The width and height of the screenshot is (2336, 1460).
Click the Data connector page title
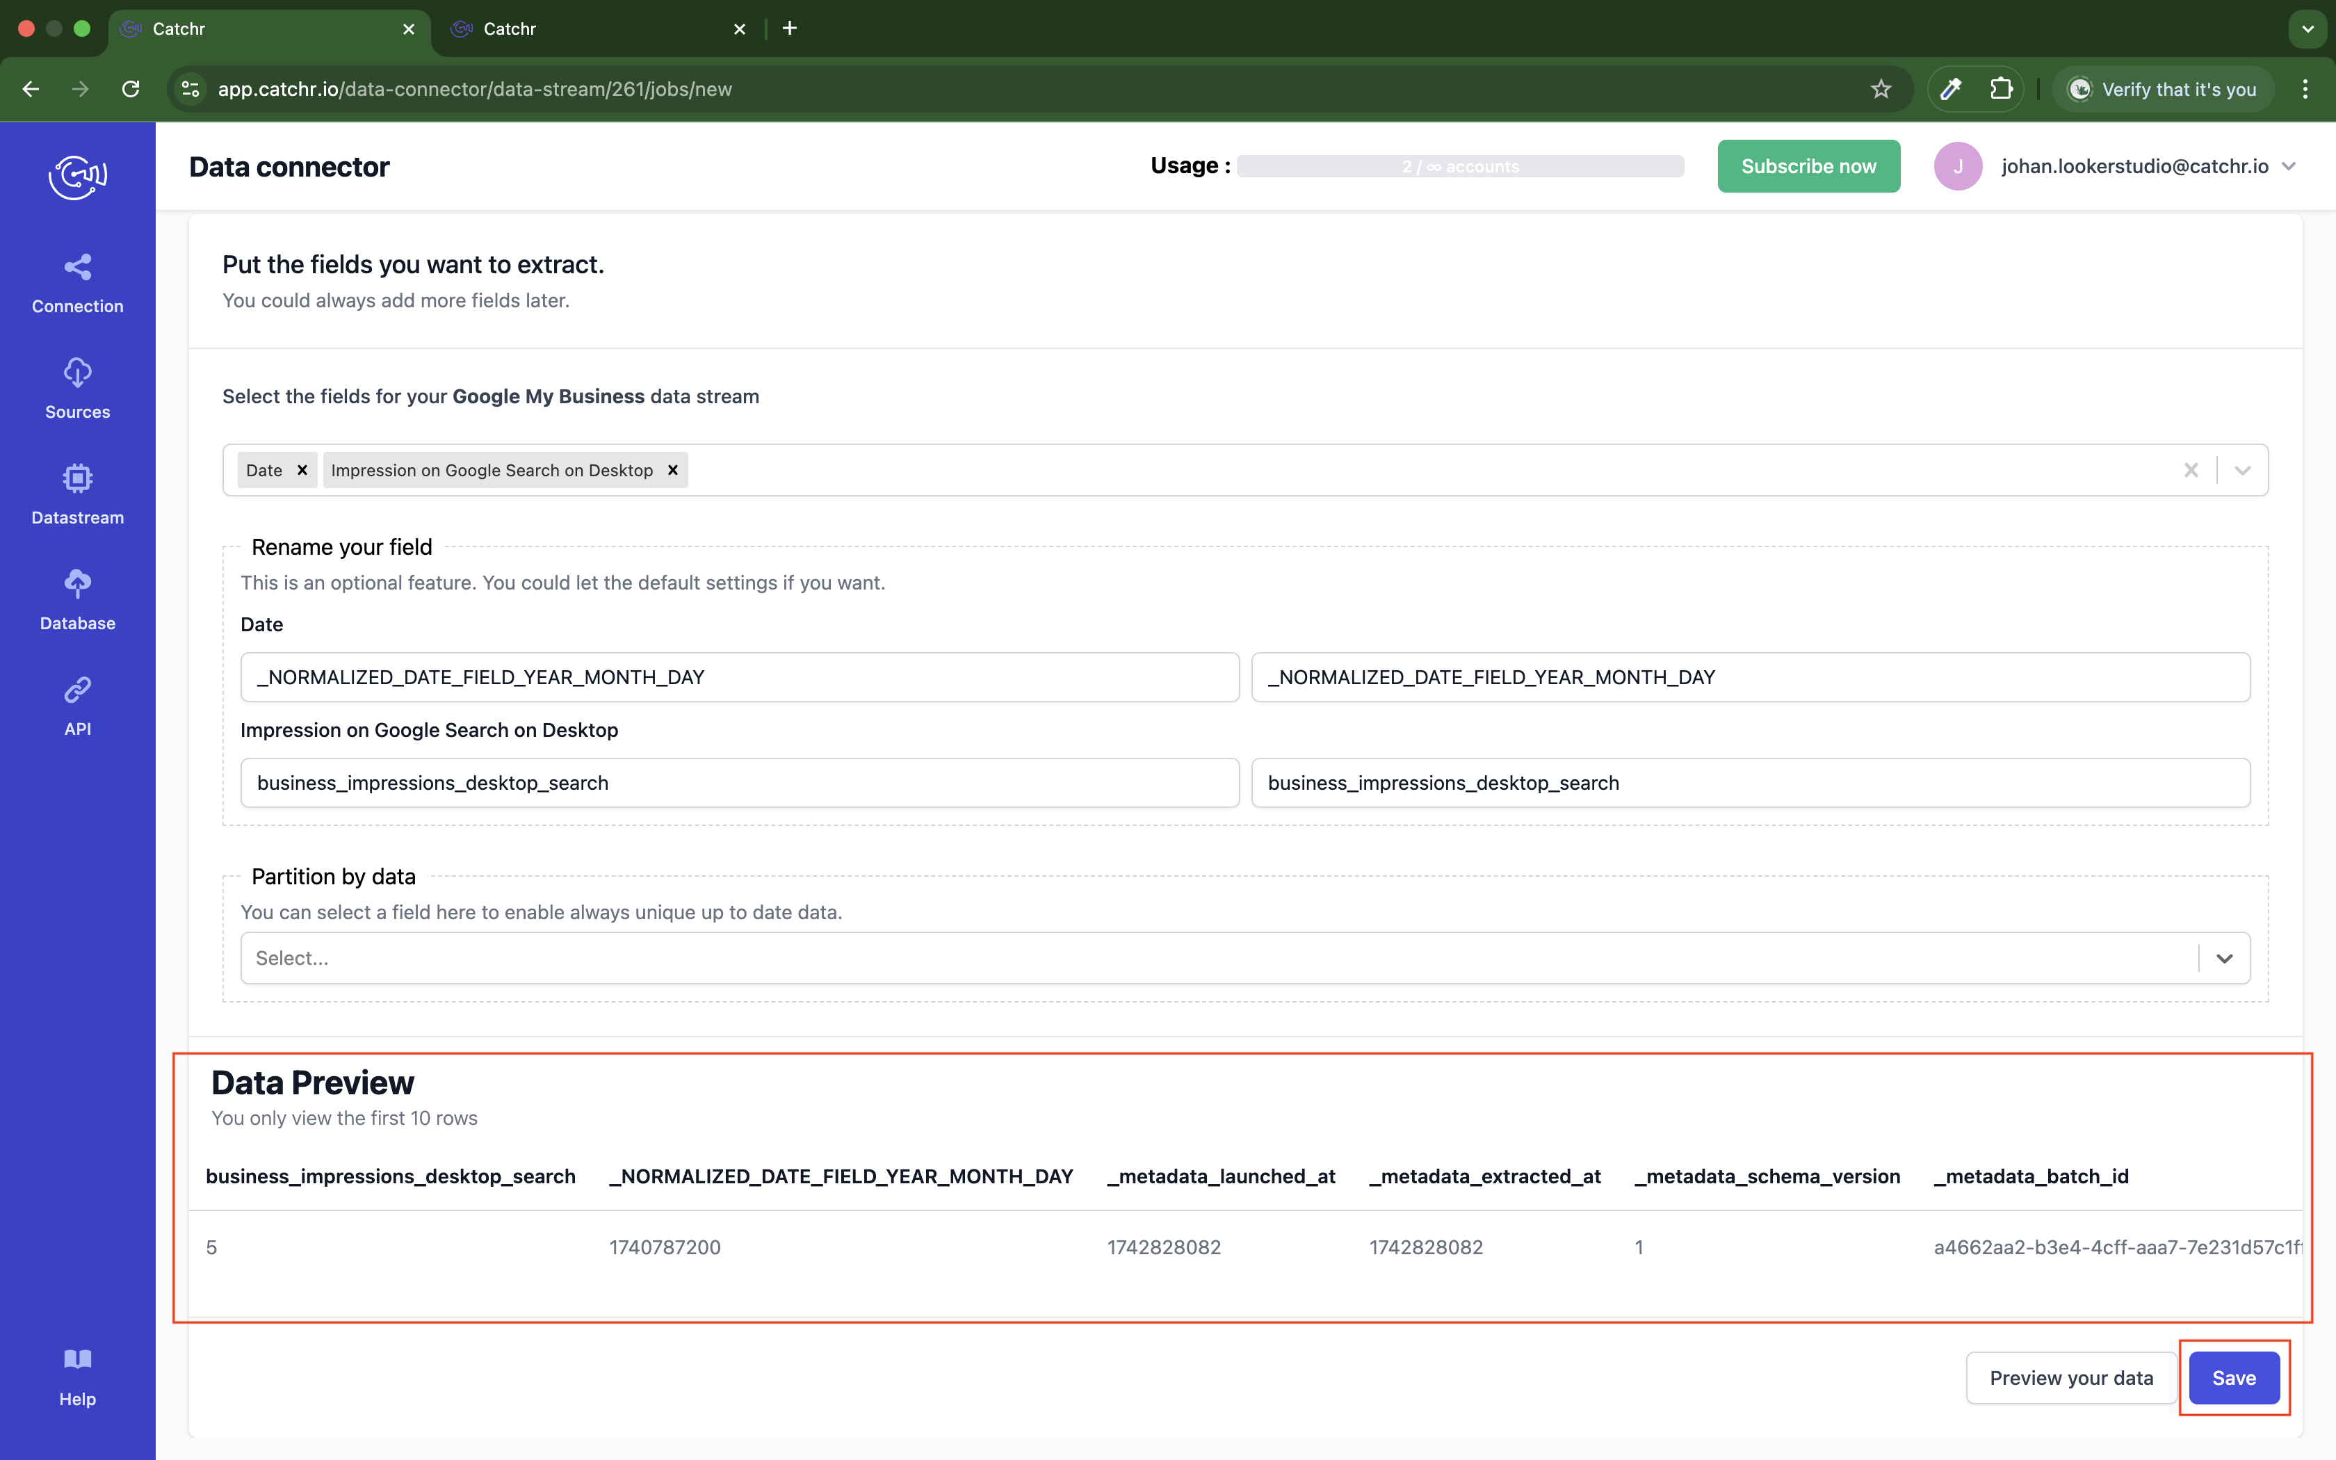289,167
